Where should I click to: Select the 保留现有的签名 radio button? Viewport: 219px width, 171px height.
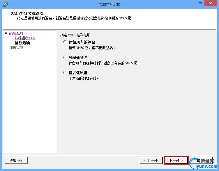tap(65, 42)
